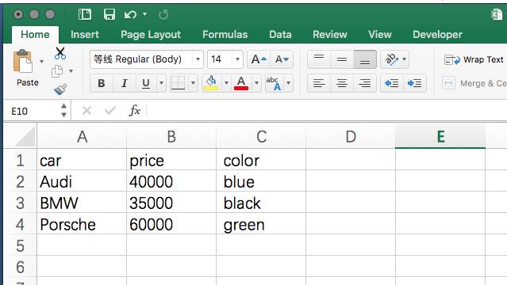The image size is (507, 285).
Task: Click the Paste clipboard icon
Action: [23, 61]
